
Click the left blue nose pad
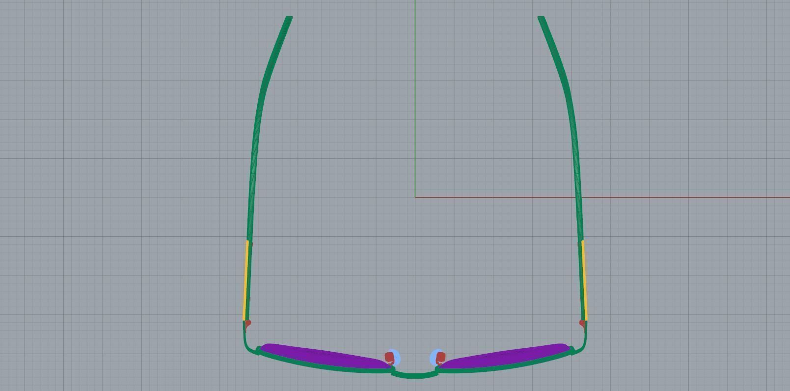click(396, 357)
